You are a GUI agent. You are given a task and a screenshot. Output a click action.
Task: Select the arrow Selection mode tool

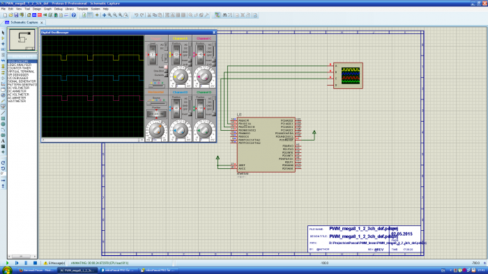pos(3,33)
